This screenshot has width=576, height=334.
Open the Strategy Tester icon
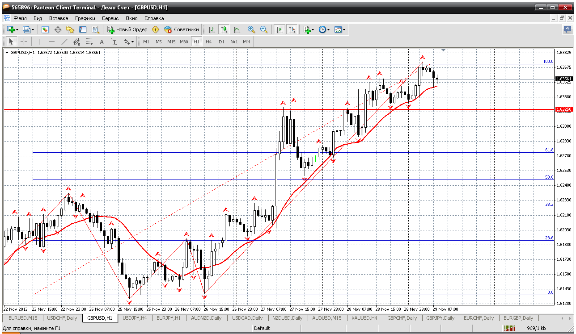(x=95, y=29)
